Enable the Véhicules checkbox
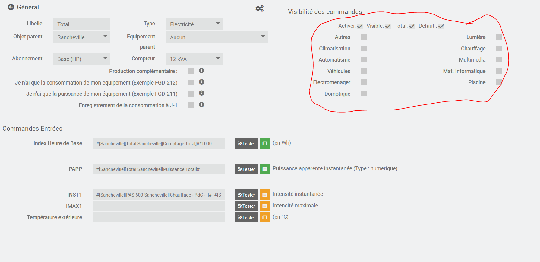Viewport: 540px width, 262px height. (364, 71)
